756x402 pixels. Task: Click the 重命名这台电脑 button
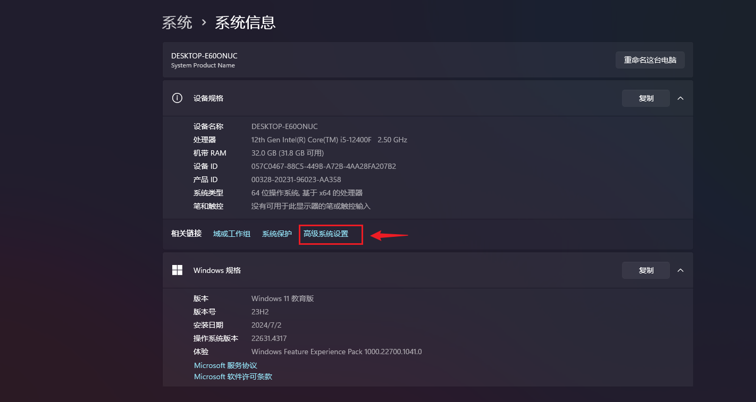pos(650,60)
